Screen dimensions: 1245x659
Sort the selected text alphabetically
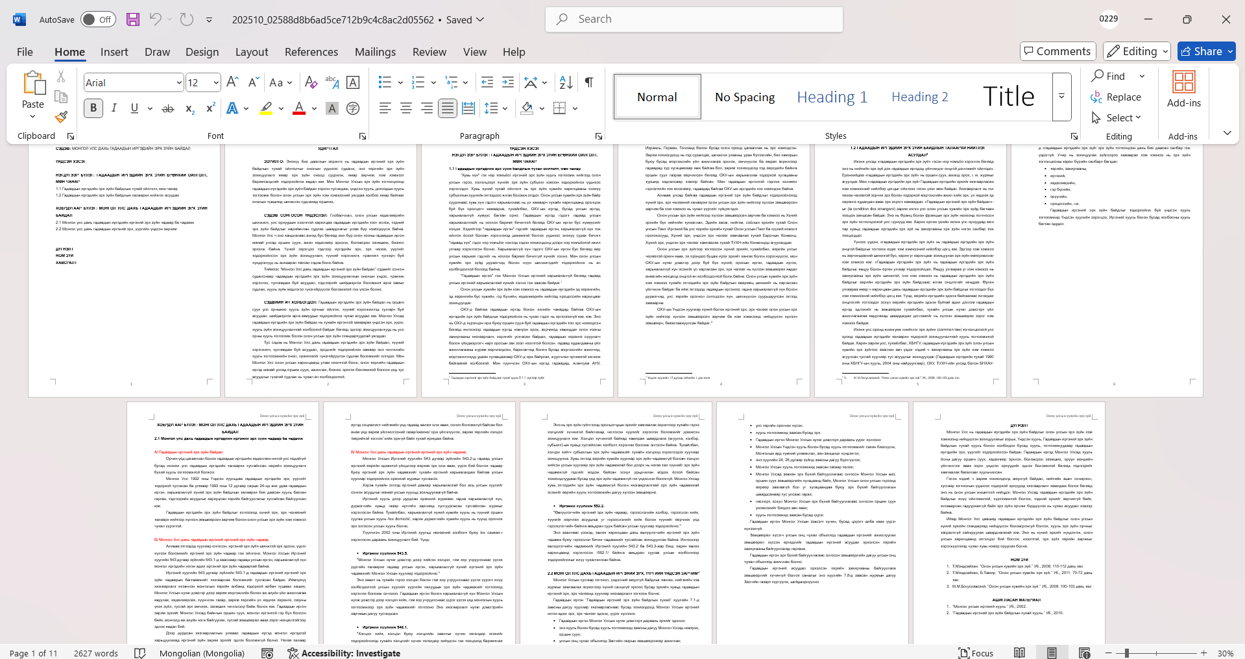pyautogui.click(x=566, y=82)
